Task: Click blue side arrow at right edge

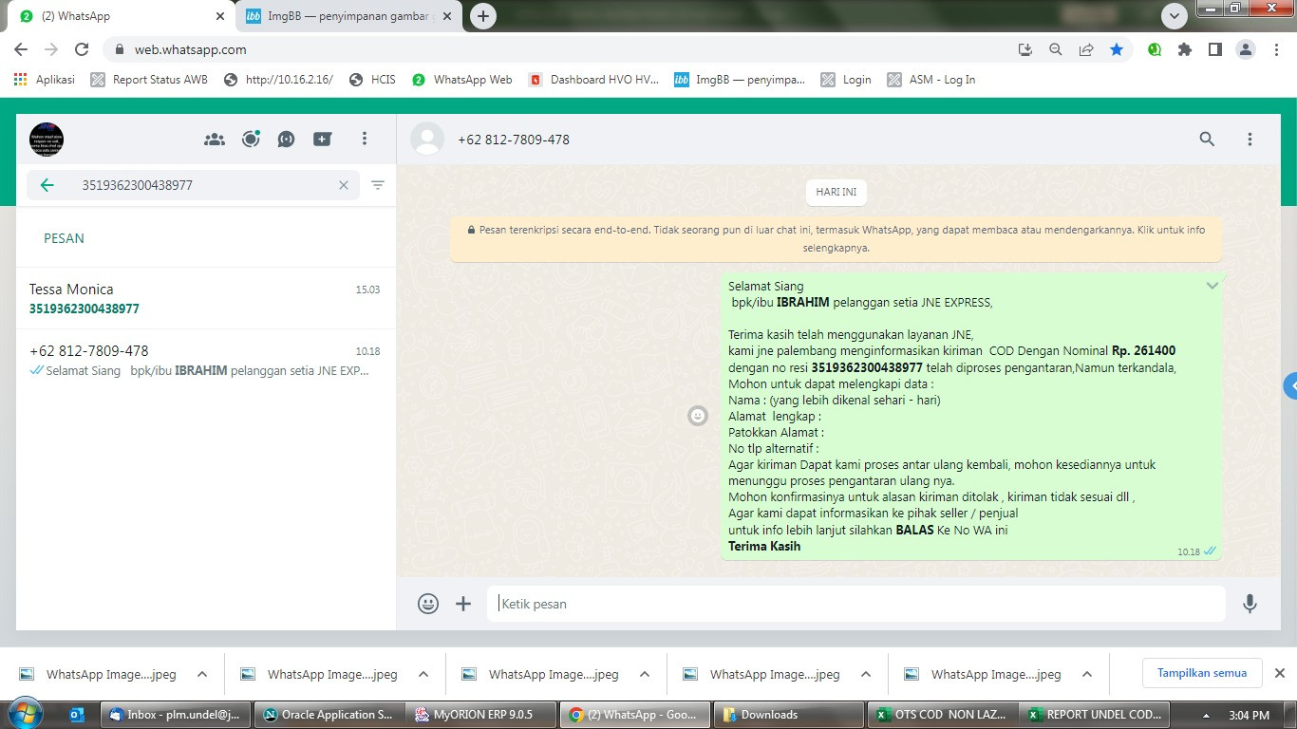Action: (1290, 385)
